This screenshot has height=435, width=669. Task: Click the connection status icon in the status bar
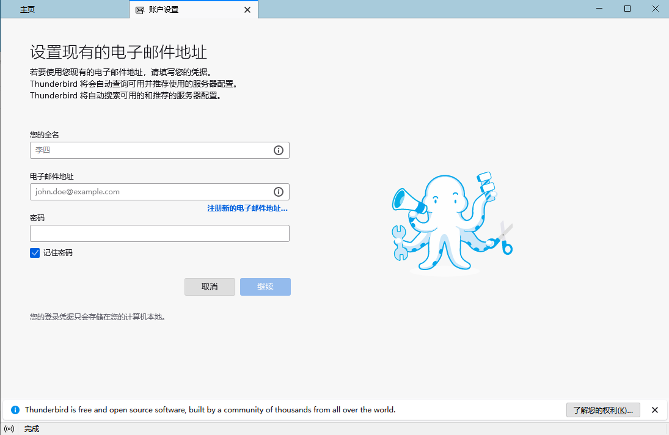pos(9,429)
